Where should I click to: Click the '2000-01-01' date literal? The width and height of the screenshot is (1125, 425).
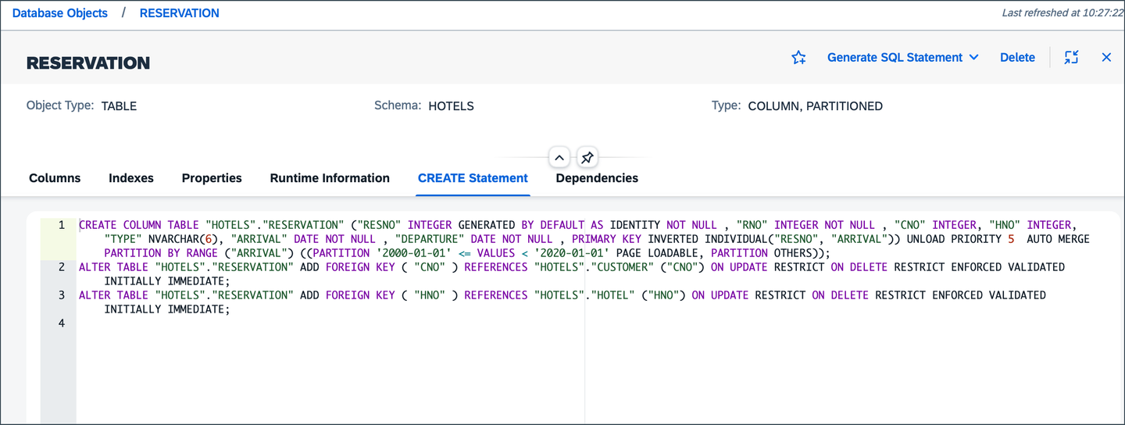tap(412, 253)
